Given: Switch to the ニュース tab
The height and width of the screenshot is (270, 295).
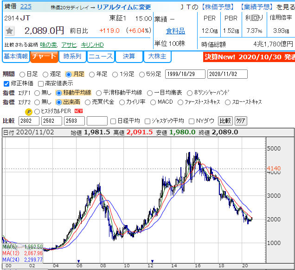Looking at the screenshot, I should [101, 57].
